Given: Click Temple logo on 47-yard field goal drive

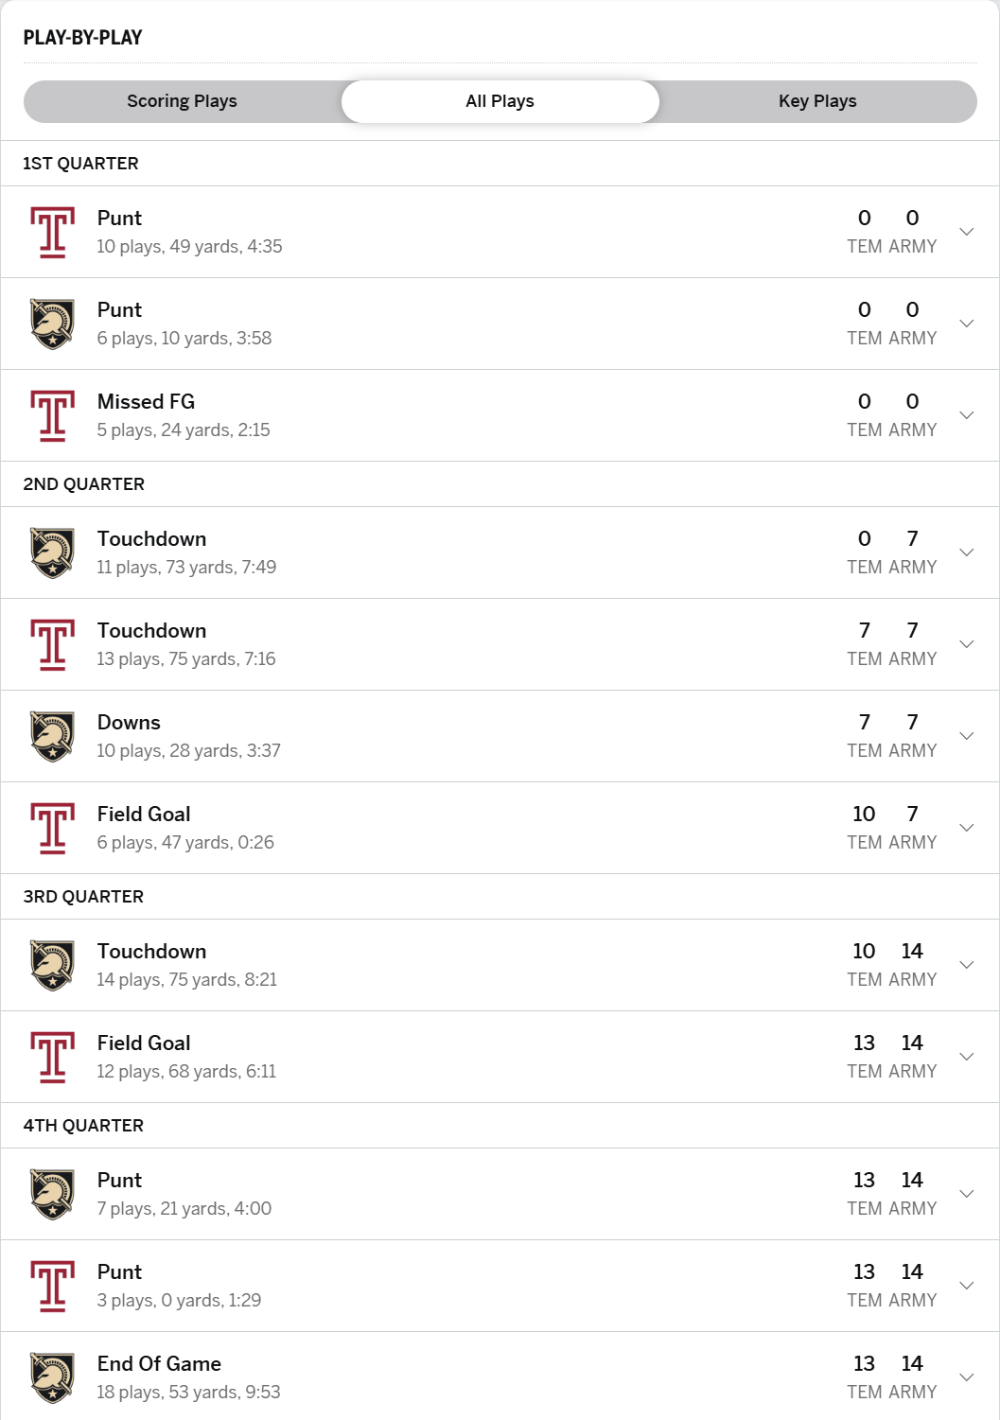Looking at the screenshot, I should (x=53, y=828).
